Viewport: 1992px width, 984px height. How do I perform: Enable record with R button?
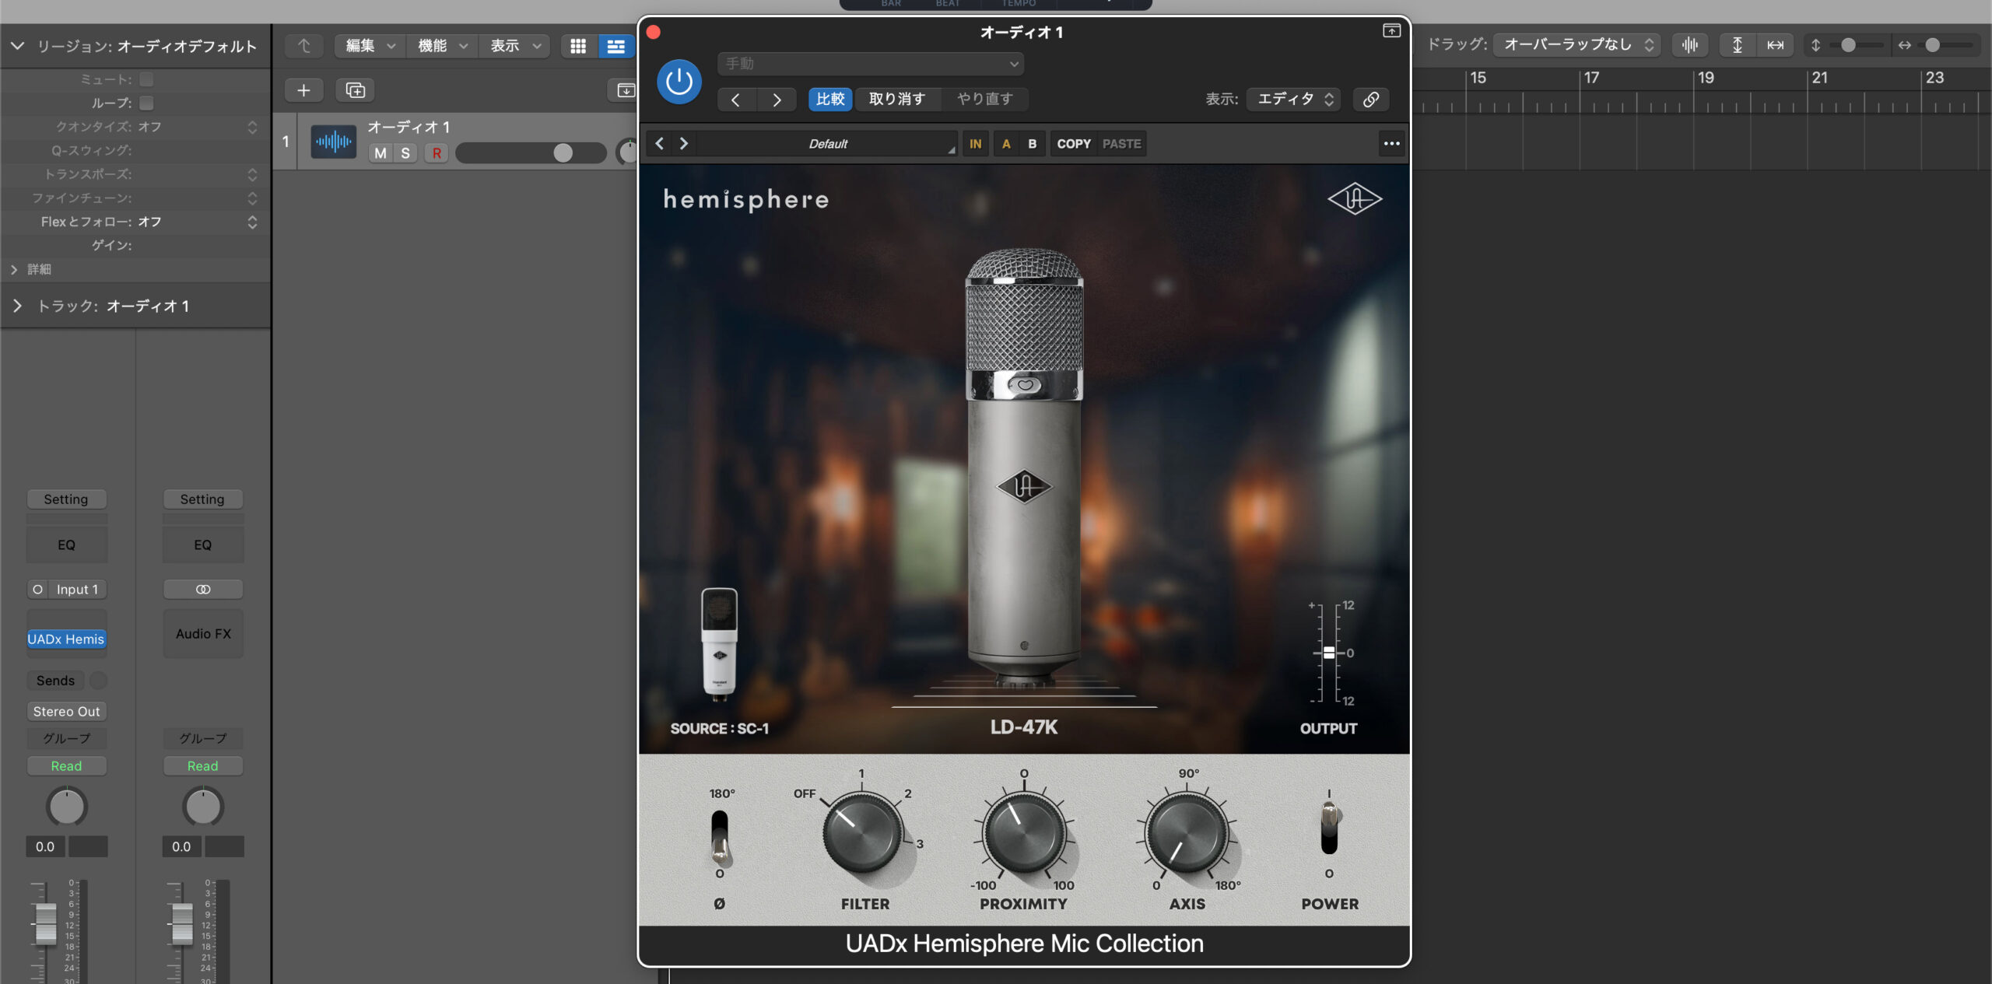pyautogui.click(x=437, y=153)
